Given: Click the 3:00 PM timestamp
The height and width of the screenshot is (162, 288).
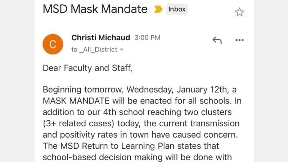Looking at the screenshot, I should [147, 38].
